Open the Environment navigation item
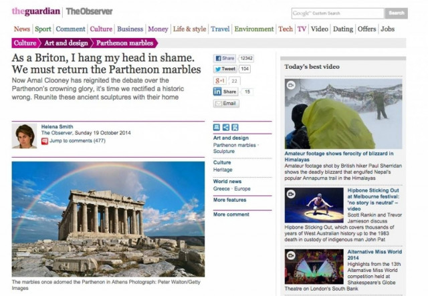 click(x=254, y=29)
